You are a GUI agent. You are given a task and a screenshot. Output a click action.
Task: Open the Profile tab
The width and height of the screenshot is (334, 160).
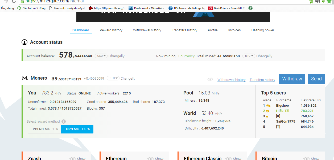pos(213,30)
